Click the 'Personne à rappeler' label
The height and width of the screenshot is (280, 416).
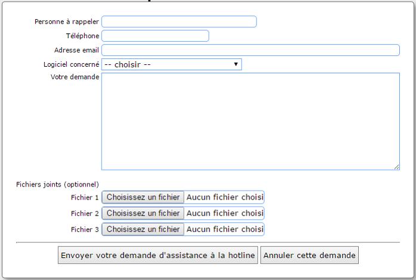pyautogui.click(x=67, y=21)
